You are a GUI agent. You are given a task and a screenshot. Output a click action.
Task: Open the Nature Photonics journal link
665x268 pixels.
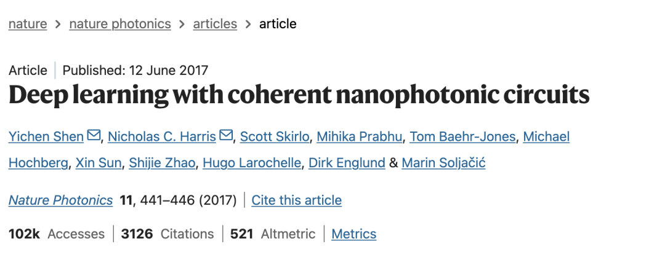click(x=60, y=200)
